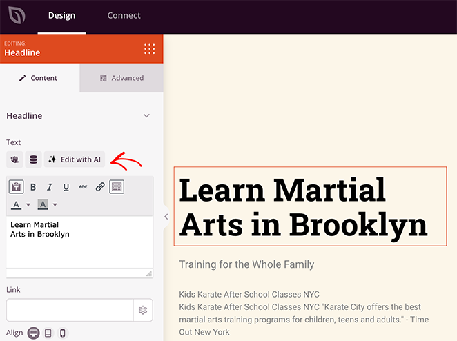
Task: Insert link using chain icon
Action: coord(100,187)
